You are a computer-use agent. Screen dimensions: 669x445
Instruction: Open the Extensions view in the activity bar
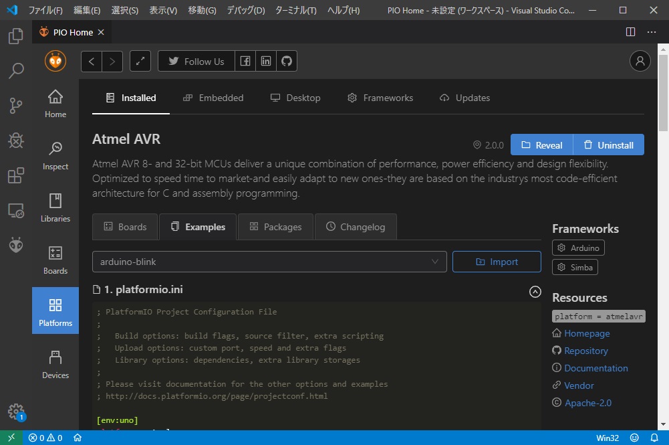pos(16,175)
